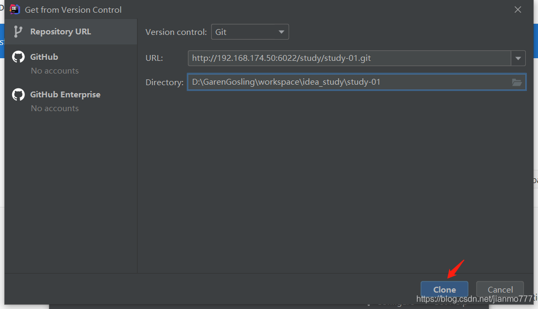This screenshot has width=538, height=309.
Task: Click the GitHub Enterprise octocat icon
Action: (19, 95)
